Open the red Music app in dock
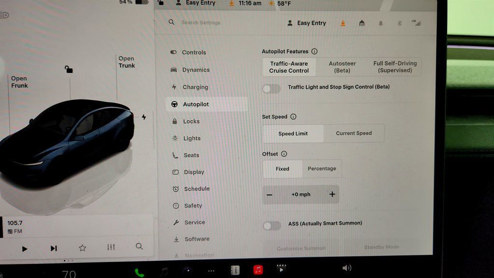Image resolution: width=494 pixels, height=278 pixels. pos(258,270)
